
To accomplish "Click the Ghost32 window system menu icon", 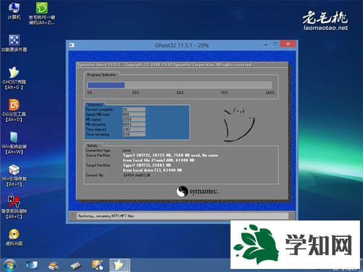I will (72, 45).
